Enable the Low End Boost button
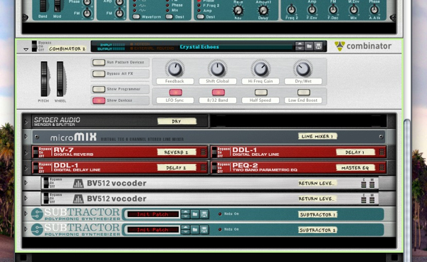427x262 pixels. (x=304, y=93)
